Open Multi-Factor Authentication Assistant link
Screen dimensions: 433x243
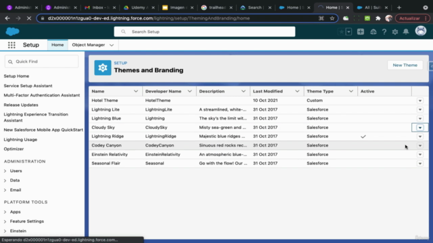[x=42, y=95]
